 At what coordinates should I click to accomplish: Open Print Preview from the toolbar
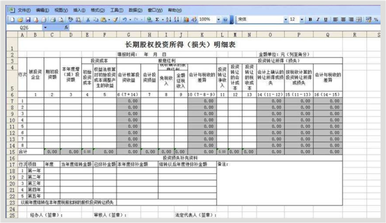(61, 19)
